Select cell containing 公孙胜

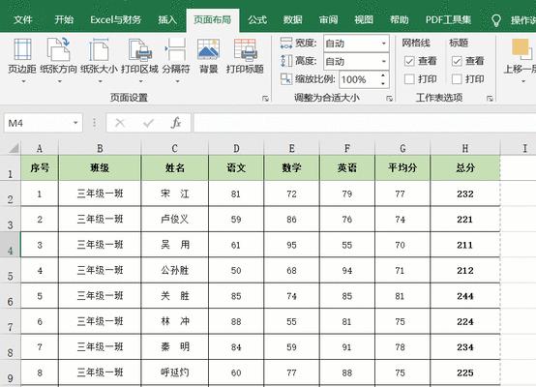tap(175, 271)
